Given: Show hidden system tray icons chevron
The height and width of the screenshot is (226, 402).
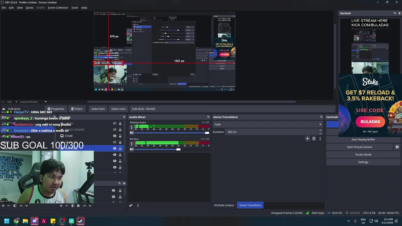Looking at the screenshot, I should [348, 221].
